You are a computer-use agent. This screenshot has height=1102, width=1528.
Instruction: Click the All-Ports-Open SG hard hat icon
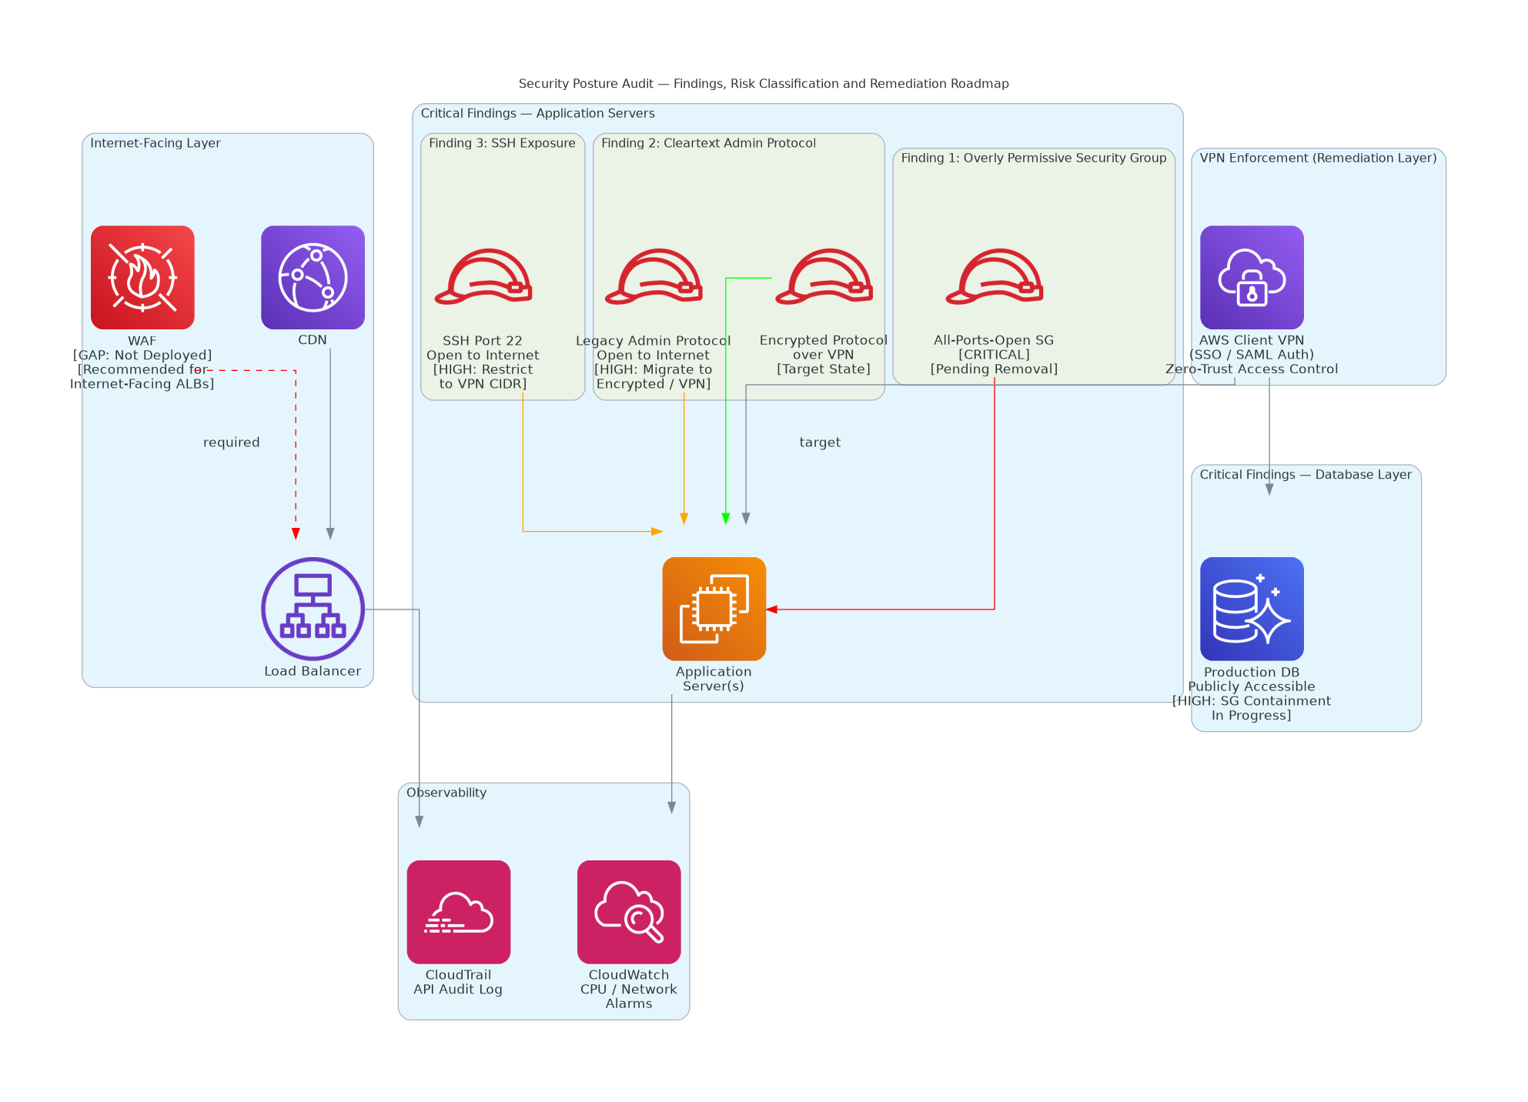click(x=995, y=277)
